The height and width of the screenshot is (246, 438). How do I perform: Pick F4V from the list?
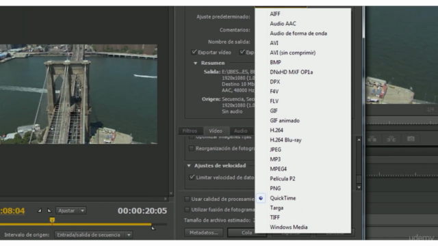tap(274, 92)
